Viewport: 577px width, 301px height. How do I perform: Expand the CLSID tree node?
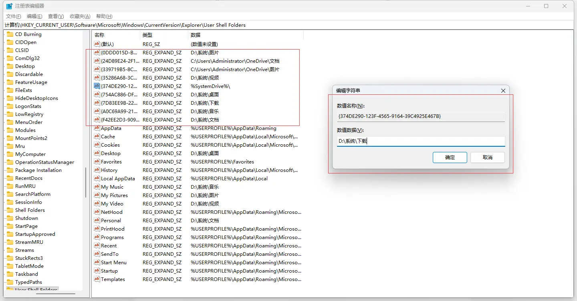tap(4, 50)
